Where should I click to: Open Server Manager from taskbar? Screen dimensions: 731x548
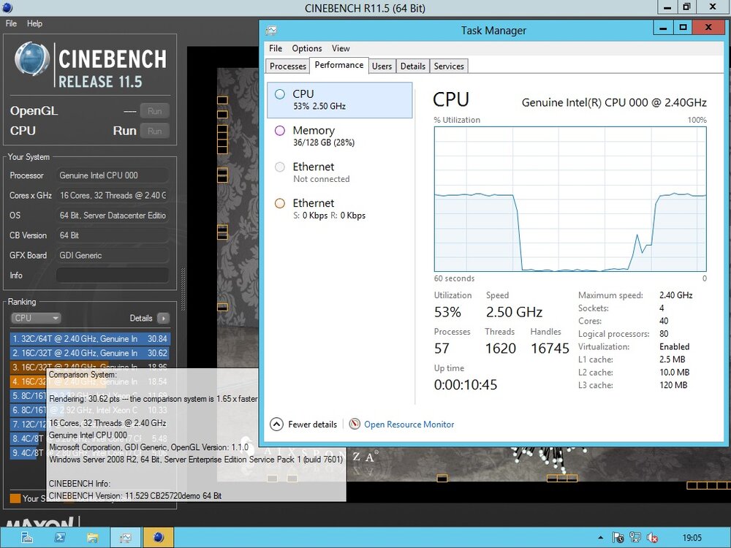pos(27,538)
